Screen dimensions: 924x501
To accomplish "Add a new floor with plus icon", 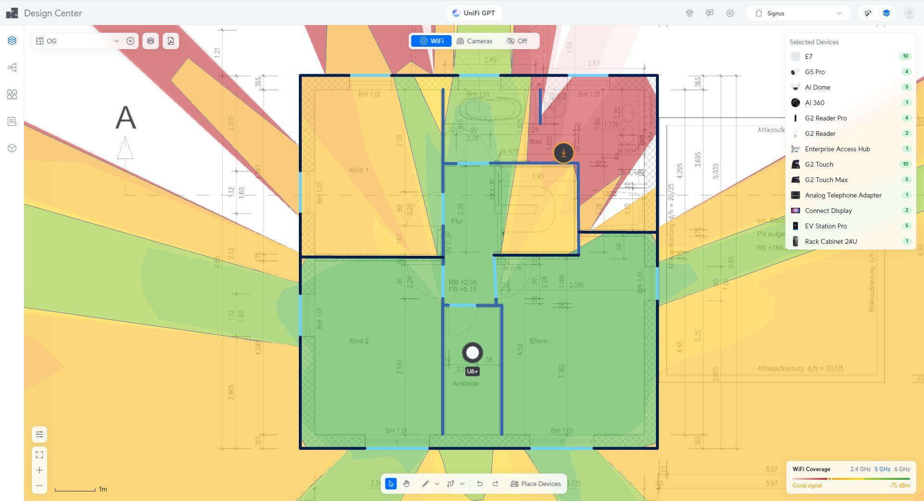I will tap(130, 41).
